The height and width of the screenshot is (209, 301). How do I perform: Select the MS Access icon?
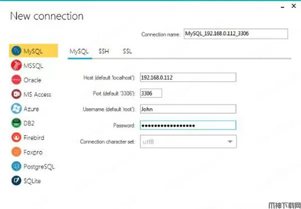click(16, 94)
